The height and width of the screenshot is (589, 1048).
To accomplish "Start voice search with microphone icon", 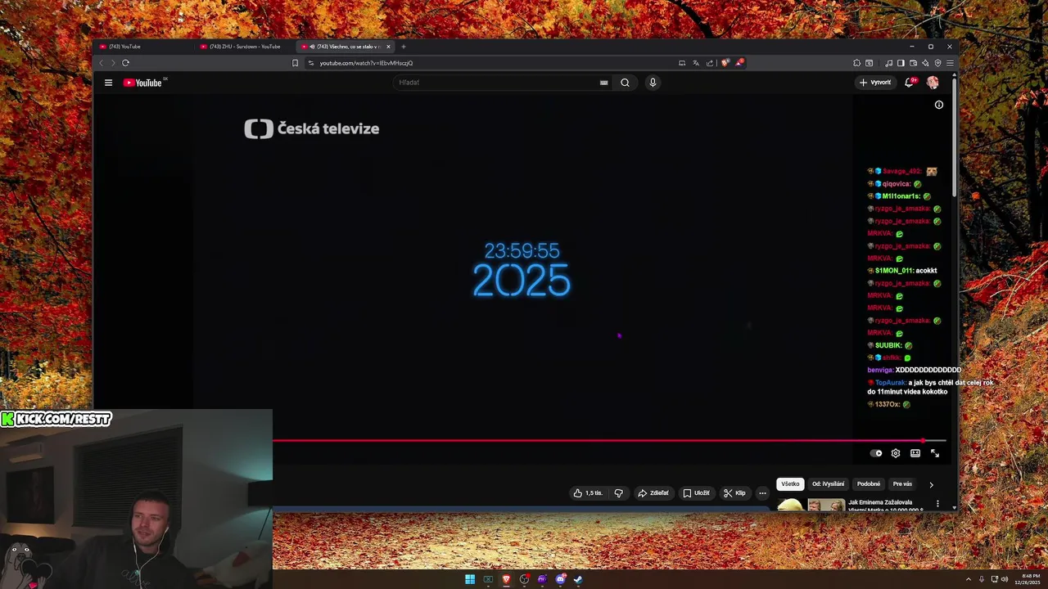I will click(x=653, y=83).
